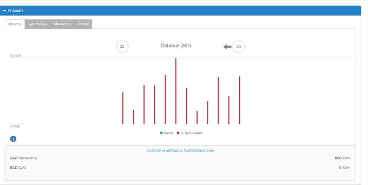Click the 'Ostatnie 24 h' chart title

(x=176, y=46)
